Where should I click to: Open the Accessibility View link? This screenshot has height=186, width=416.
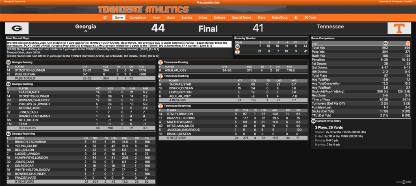[208, 2]
